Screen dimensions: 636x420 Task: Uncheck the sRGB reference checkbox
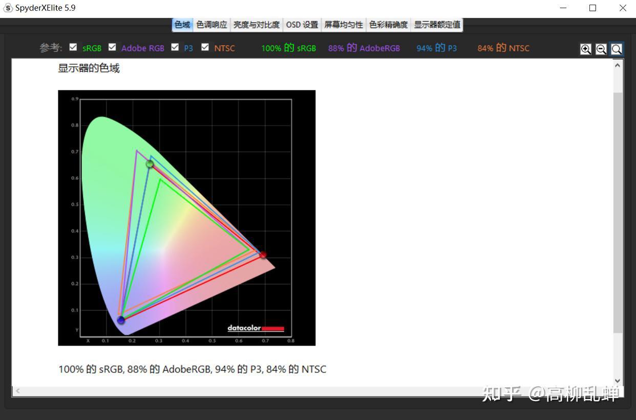tap(73, 48)
